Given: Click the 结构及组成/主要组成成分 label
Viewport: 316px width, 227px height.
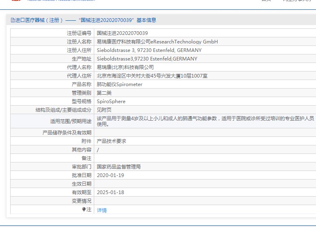Looking at the screenshot, I should [63, 110].
